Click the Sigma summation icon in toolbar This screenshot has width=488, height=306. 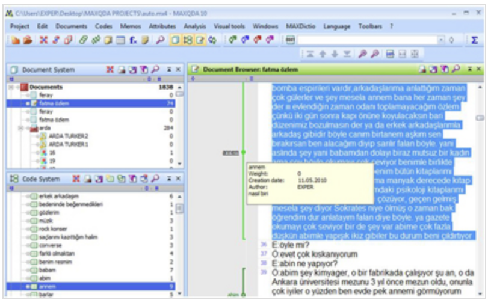474,40
